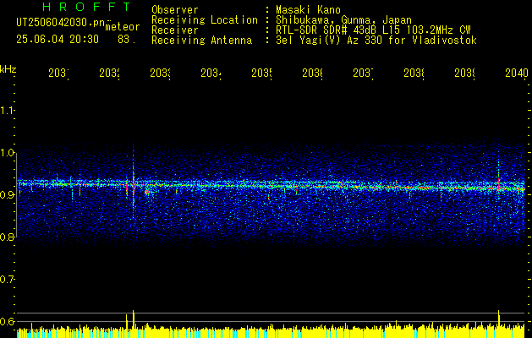Click the tallest power graph spike at left
The width and height of the screenshot is (532, 338).
(134, 319)
